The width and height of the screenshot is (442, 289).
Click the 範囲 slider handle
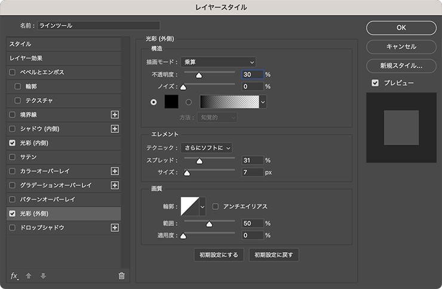tap(209, 224)
